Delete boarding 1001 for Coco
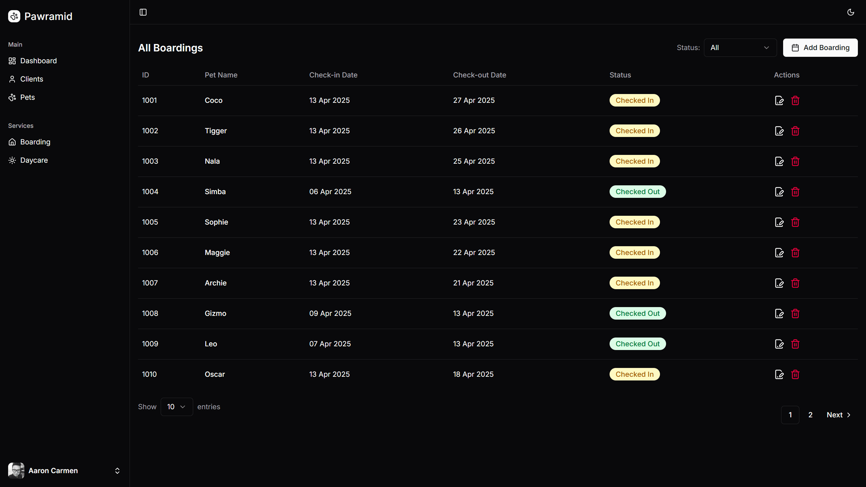This screenshot has width=866, height=487. point(795,100)
